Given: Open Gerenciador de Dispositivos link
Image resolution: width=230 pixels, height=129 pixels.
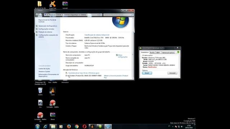Looking at the screenshot, I should (48, 26).
